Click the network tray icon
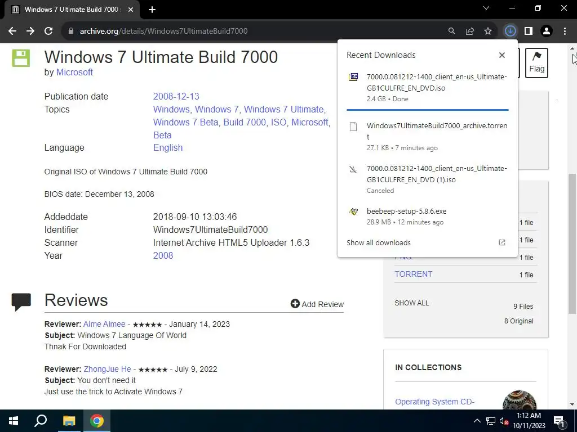Screen dimensions: 577x432 pos(491,421)
